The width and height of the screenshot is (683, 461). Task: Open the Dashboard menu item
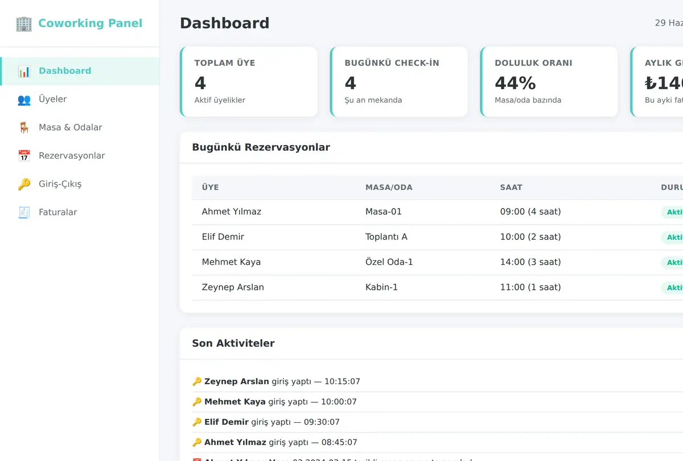[80, 71]
